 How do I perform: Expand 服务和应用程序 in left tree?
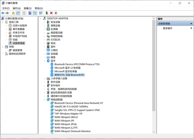pos(3,54)
